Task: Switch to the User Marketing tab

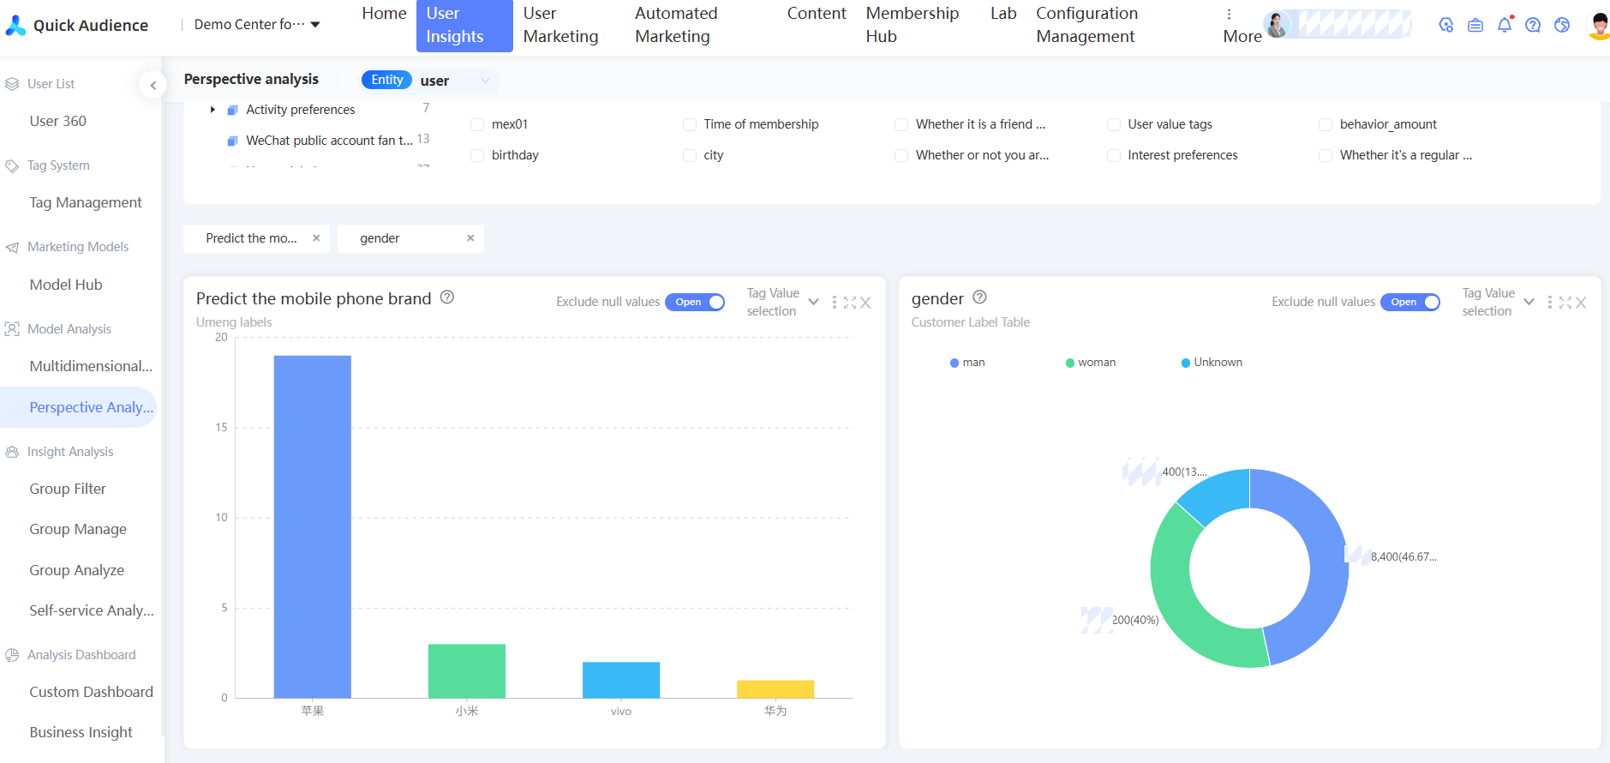Action: 561,25
